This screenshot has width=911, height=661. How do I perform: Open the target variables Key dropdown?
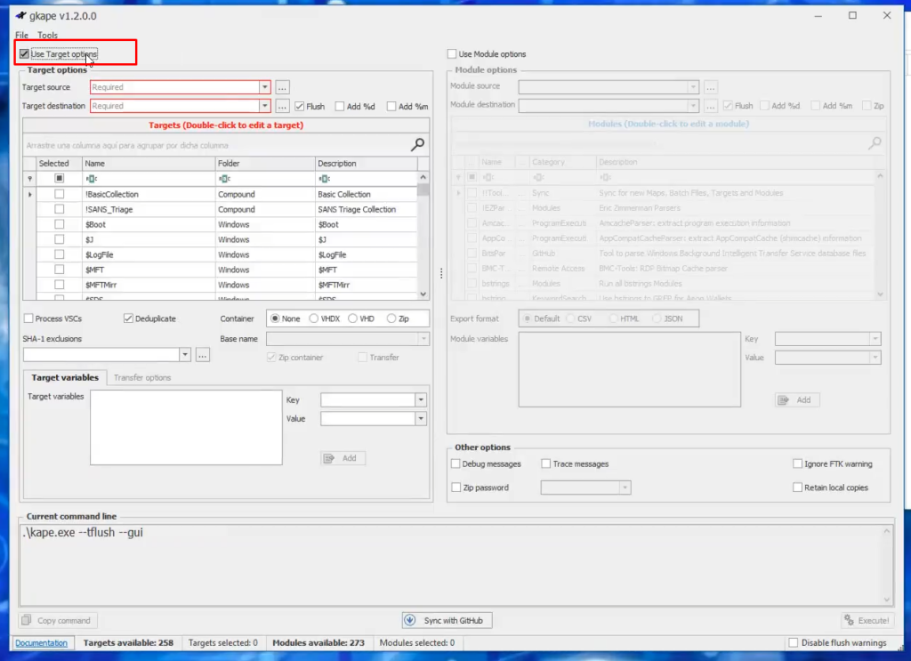(421, 399)
